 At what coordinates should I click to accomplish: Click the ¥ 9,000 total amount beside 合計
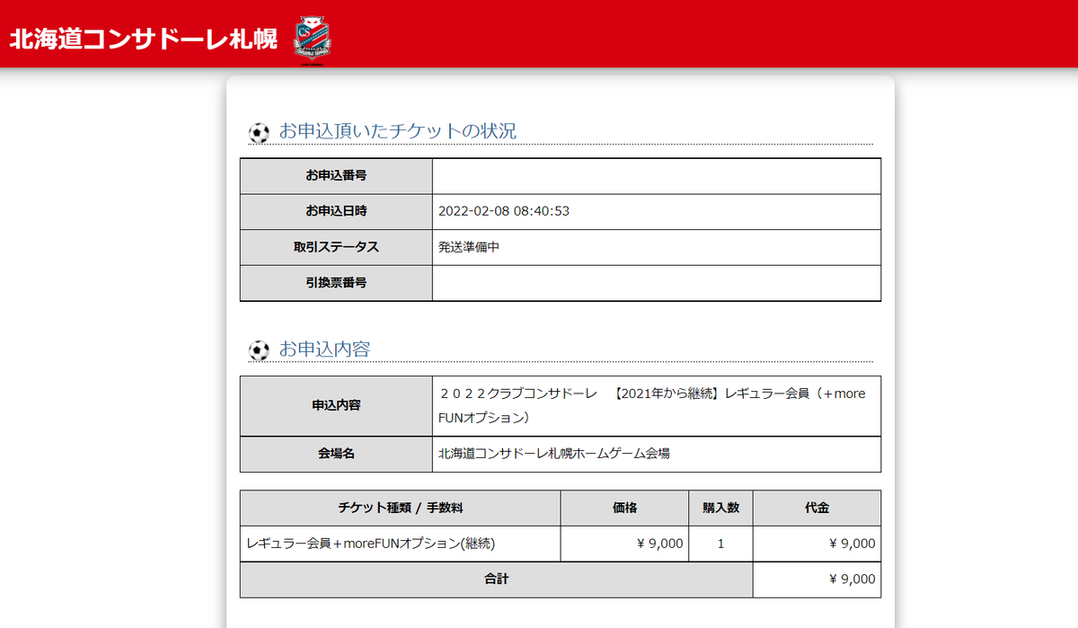click(817, 579)
